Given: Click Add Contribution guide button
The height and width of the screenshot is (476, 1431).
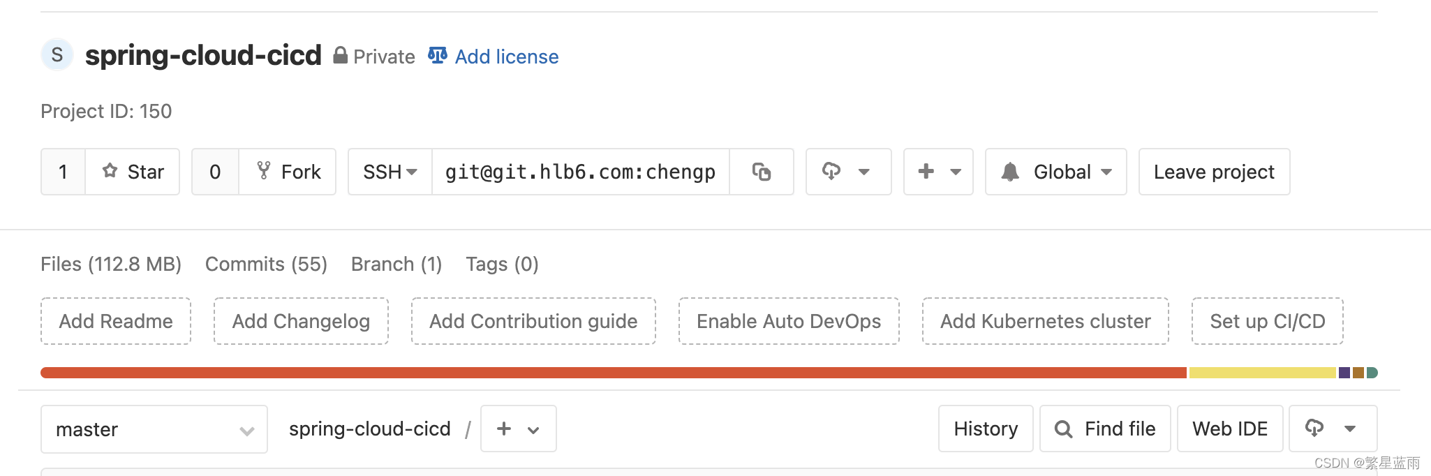Looking at the screenshot, I should [x=533, y=321].
